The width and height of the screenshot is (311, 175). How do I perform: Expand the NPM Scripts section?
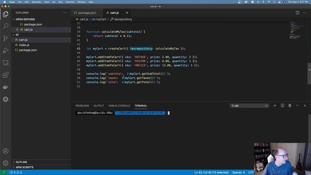pos(23,167)
